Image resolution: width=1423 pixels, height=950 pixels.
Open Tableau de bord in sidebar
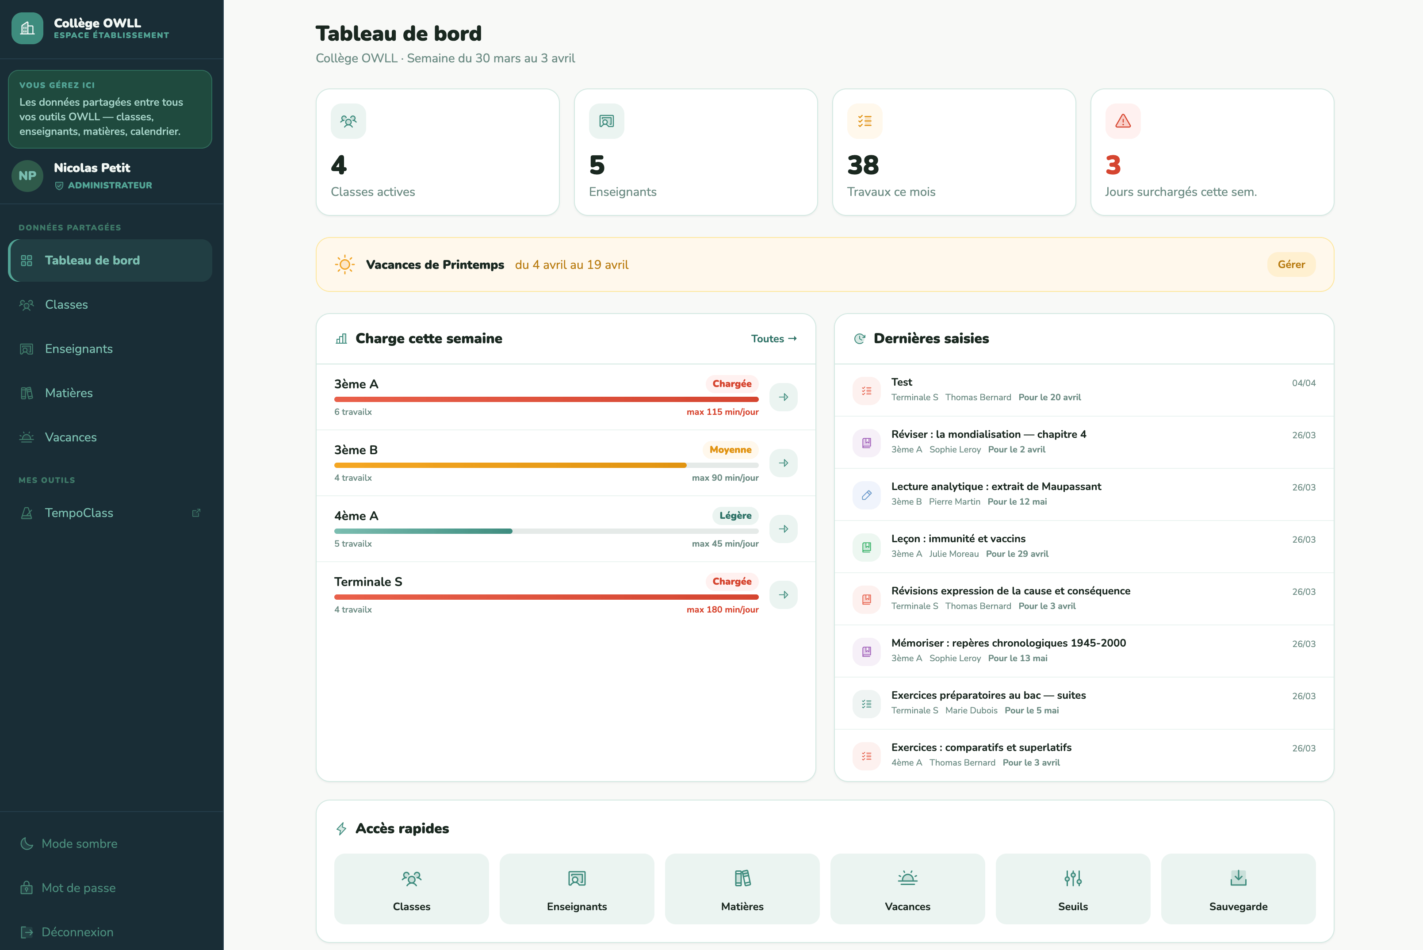(110, 260)
